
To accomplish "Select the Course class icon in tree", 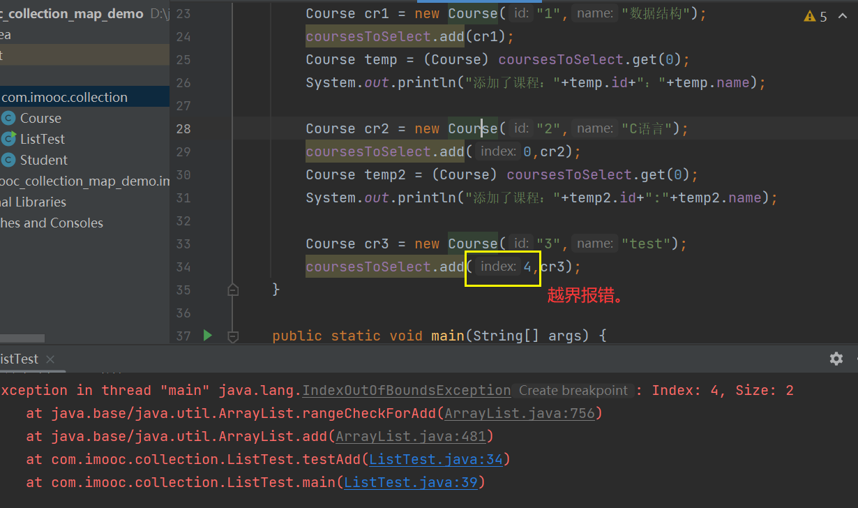I will point(8,118).
